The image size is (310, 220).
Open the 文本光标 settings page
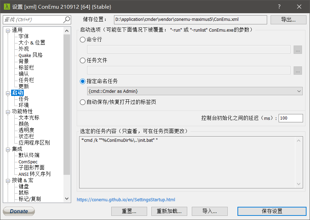(29, 118)
